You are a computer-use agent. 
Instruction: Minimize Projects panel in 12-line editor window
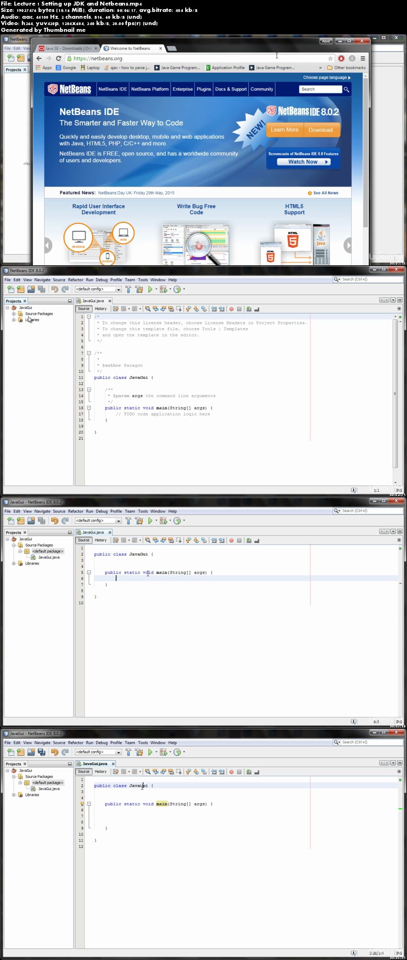click(70, 764)
